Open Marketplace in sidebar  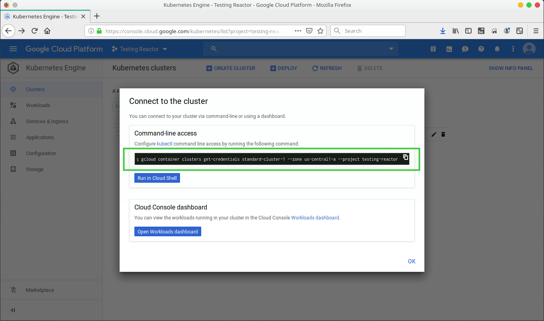pyautogui.click(x=51, y=290)
